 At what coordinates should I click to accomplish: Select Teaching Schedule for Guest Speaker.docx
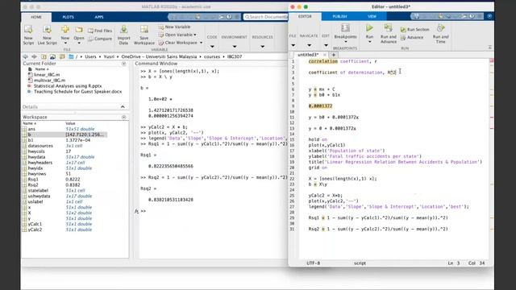pyautogui.click(x=77, y=92)
